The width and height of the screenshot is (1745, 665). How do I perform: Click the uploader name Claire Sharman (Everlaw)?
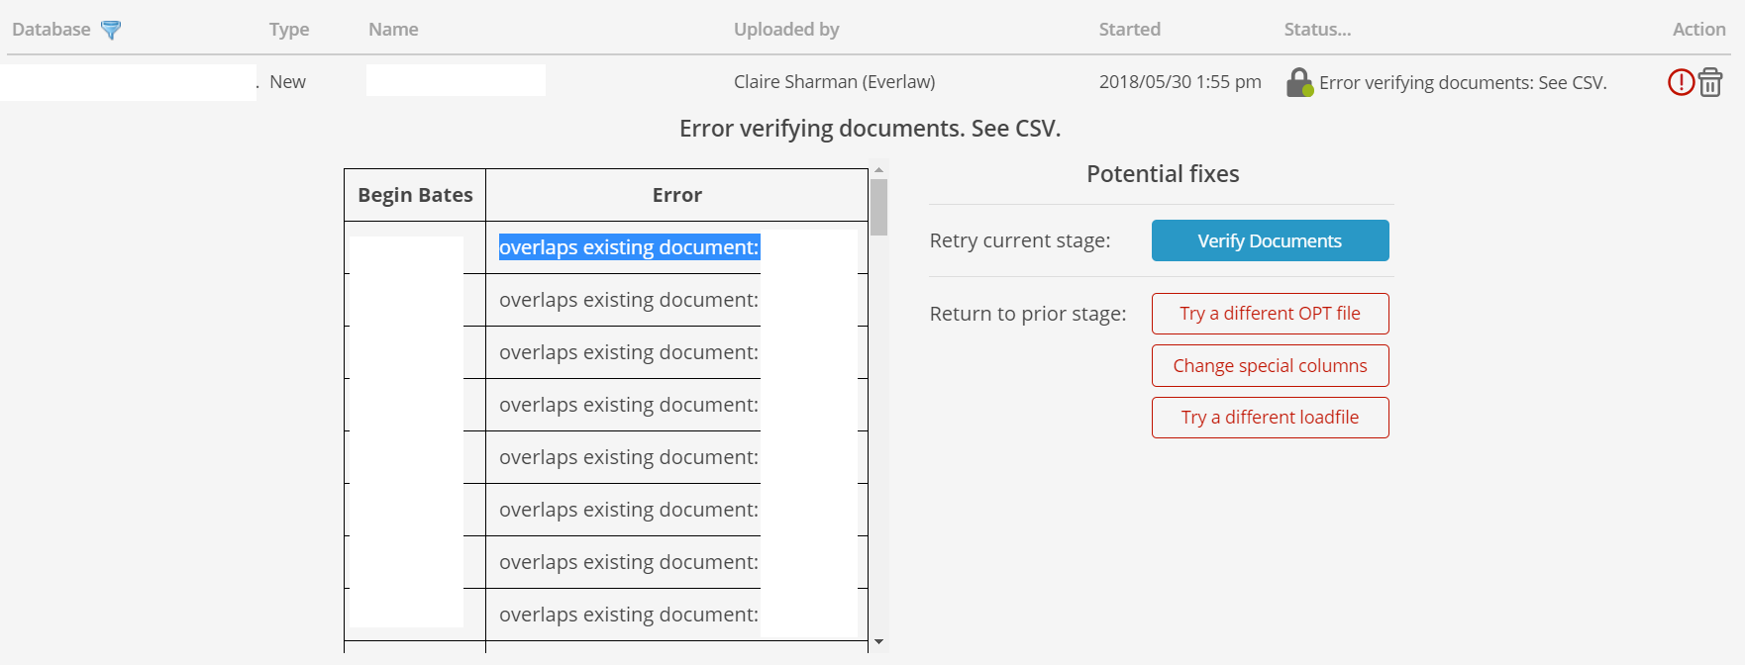[834, 82]
